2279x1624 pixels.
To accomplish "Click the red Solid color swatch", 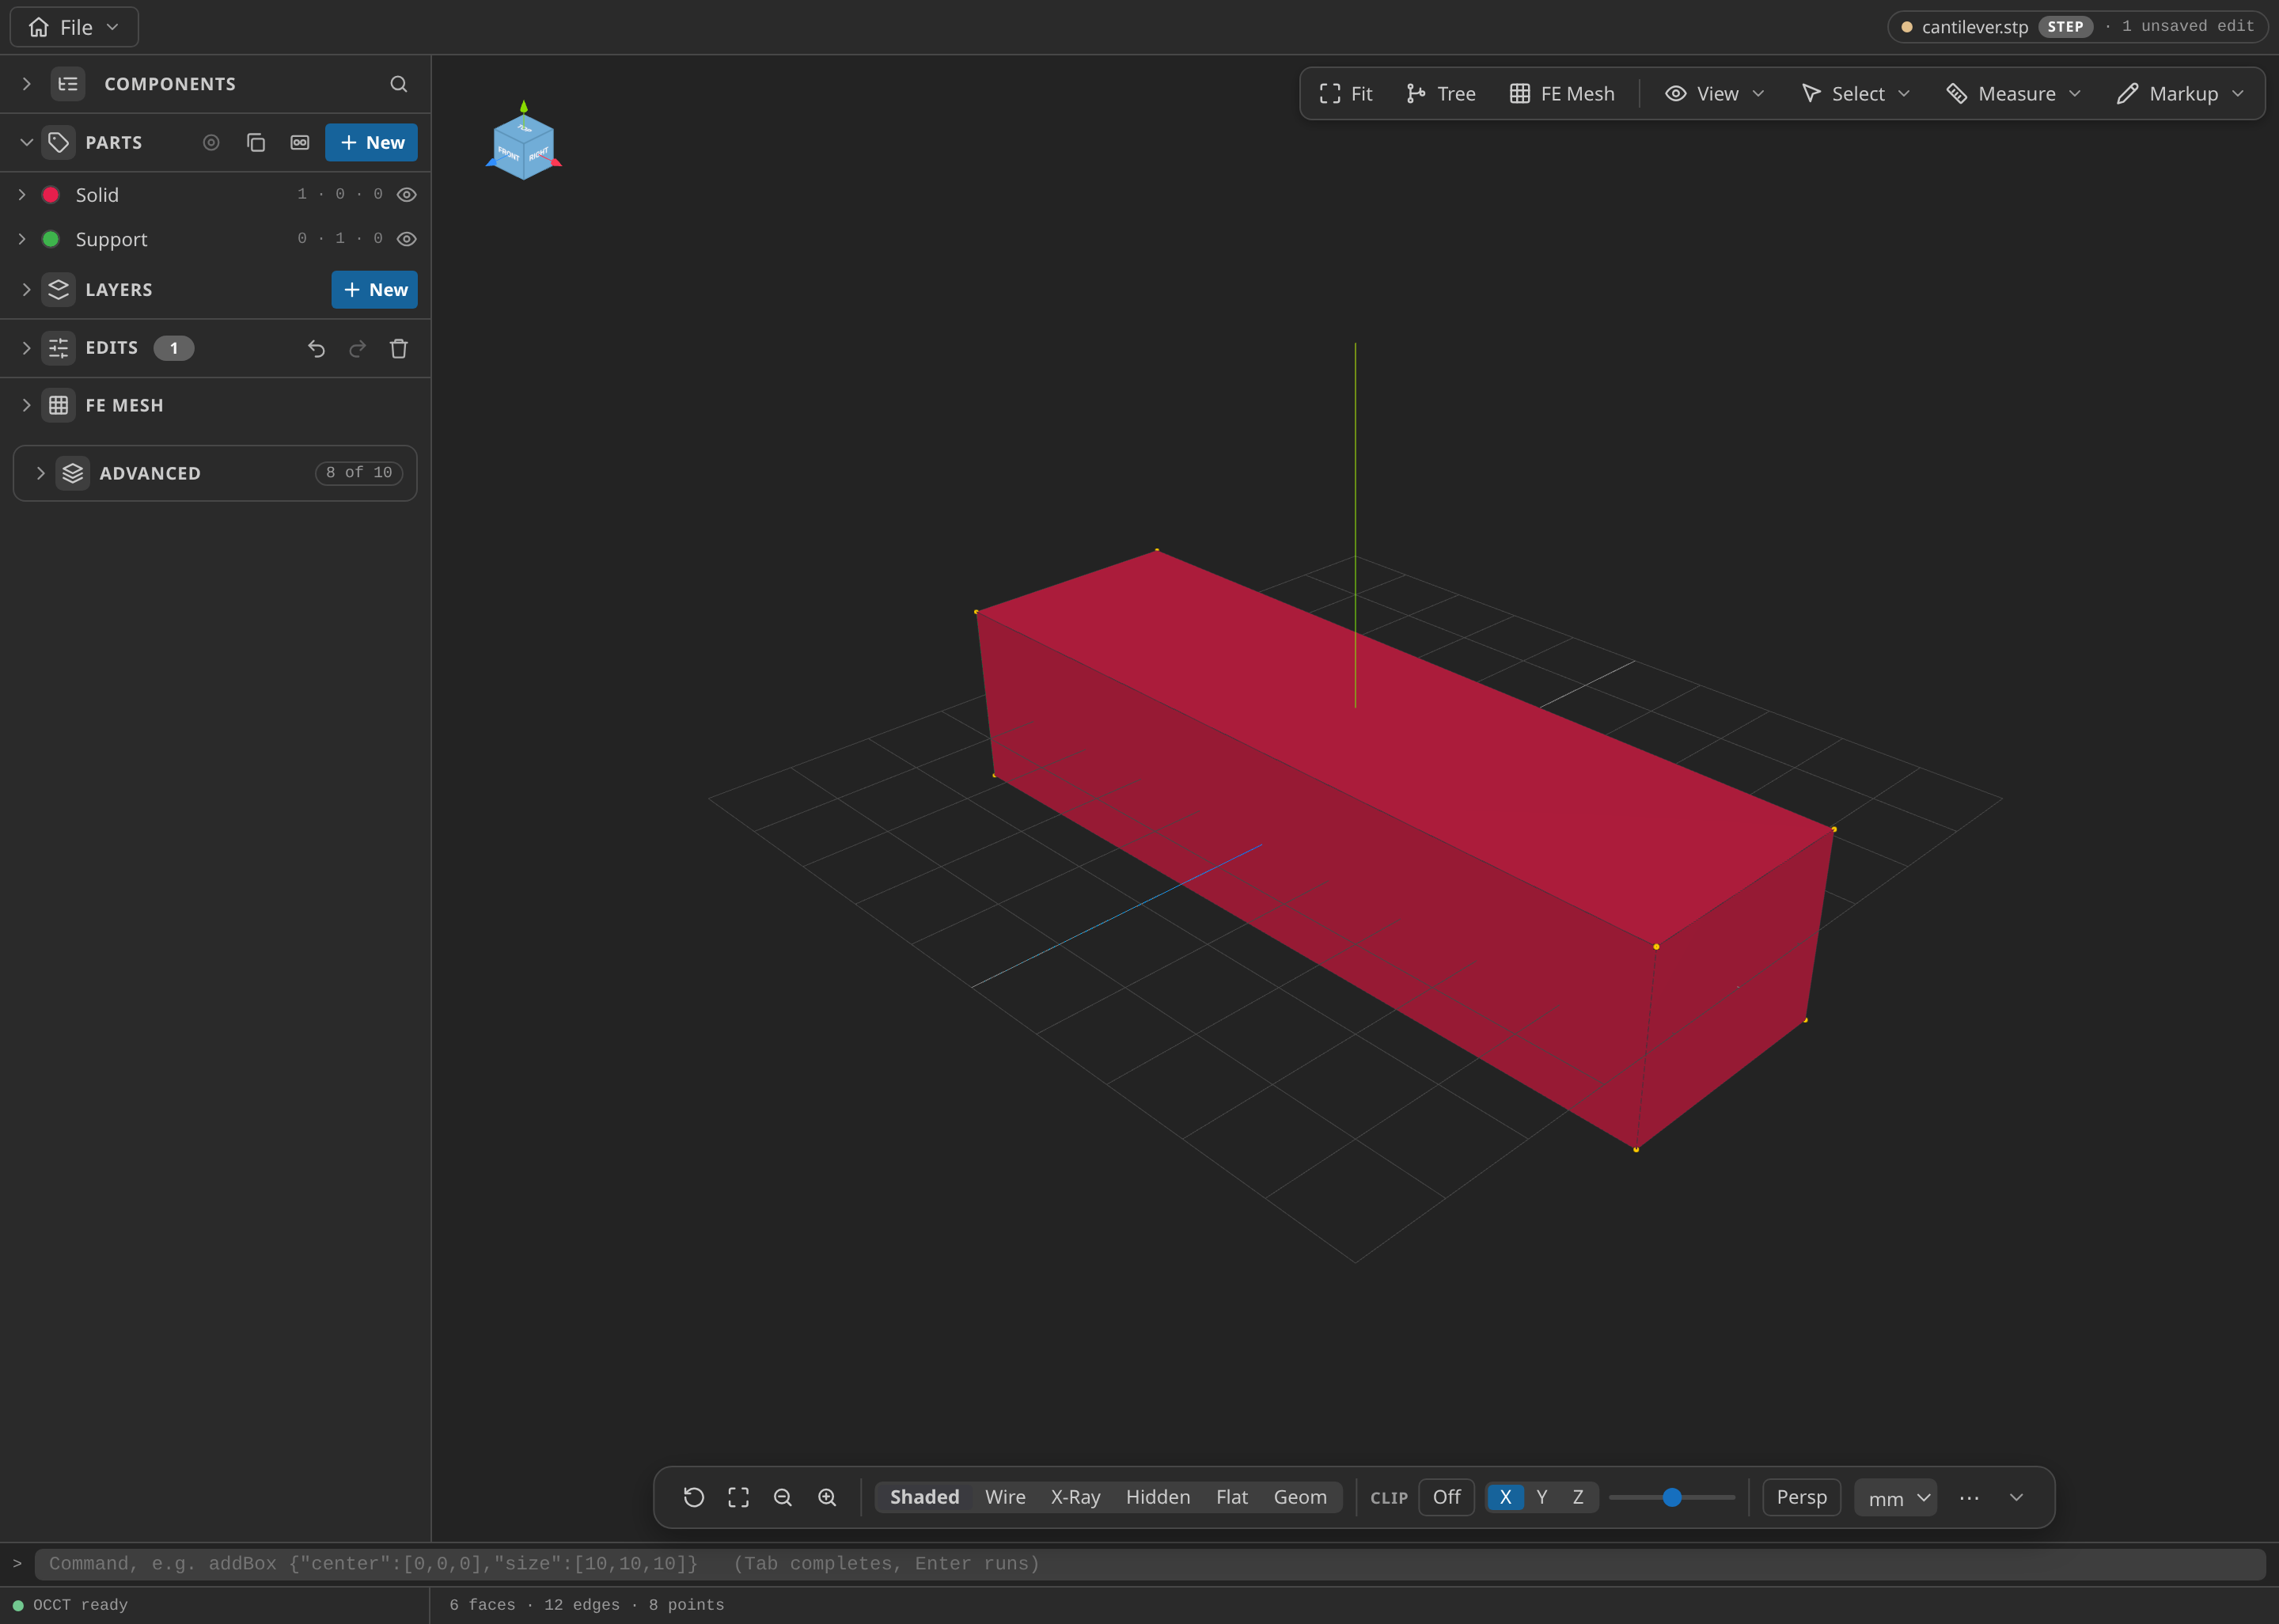I will [x=51, y=195].
